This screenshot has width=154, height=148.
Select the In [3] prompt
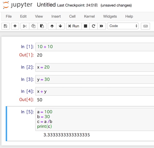(x=27, y=80)
